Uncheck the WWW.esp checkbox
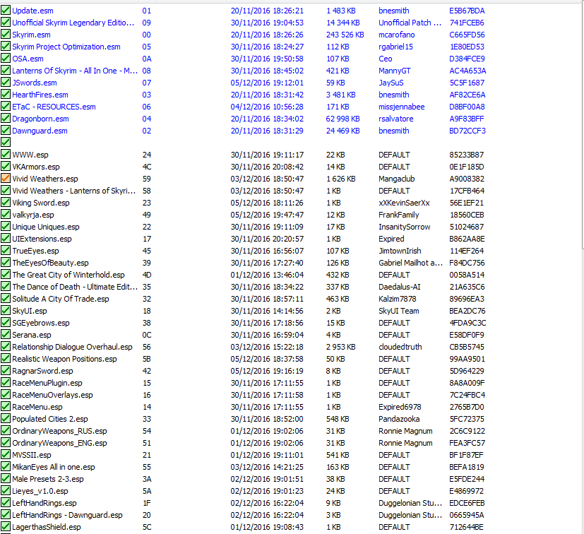584x534 pixels. tap(6, 155)
